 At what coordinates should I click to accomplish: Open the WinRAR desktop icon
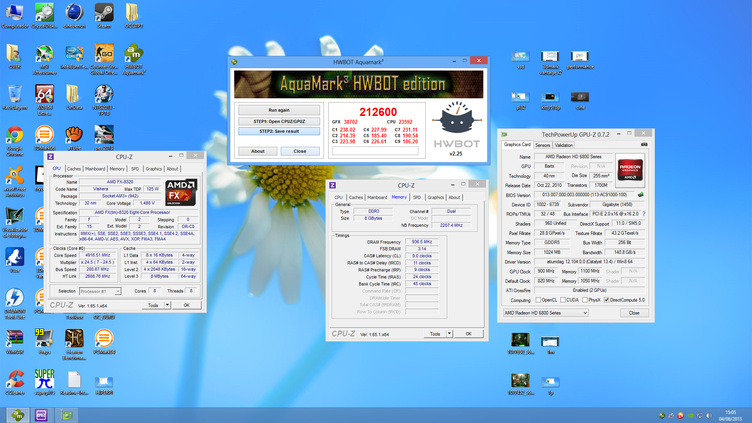(14, 342)
